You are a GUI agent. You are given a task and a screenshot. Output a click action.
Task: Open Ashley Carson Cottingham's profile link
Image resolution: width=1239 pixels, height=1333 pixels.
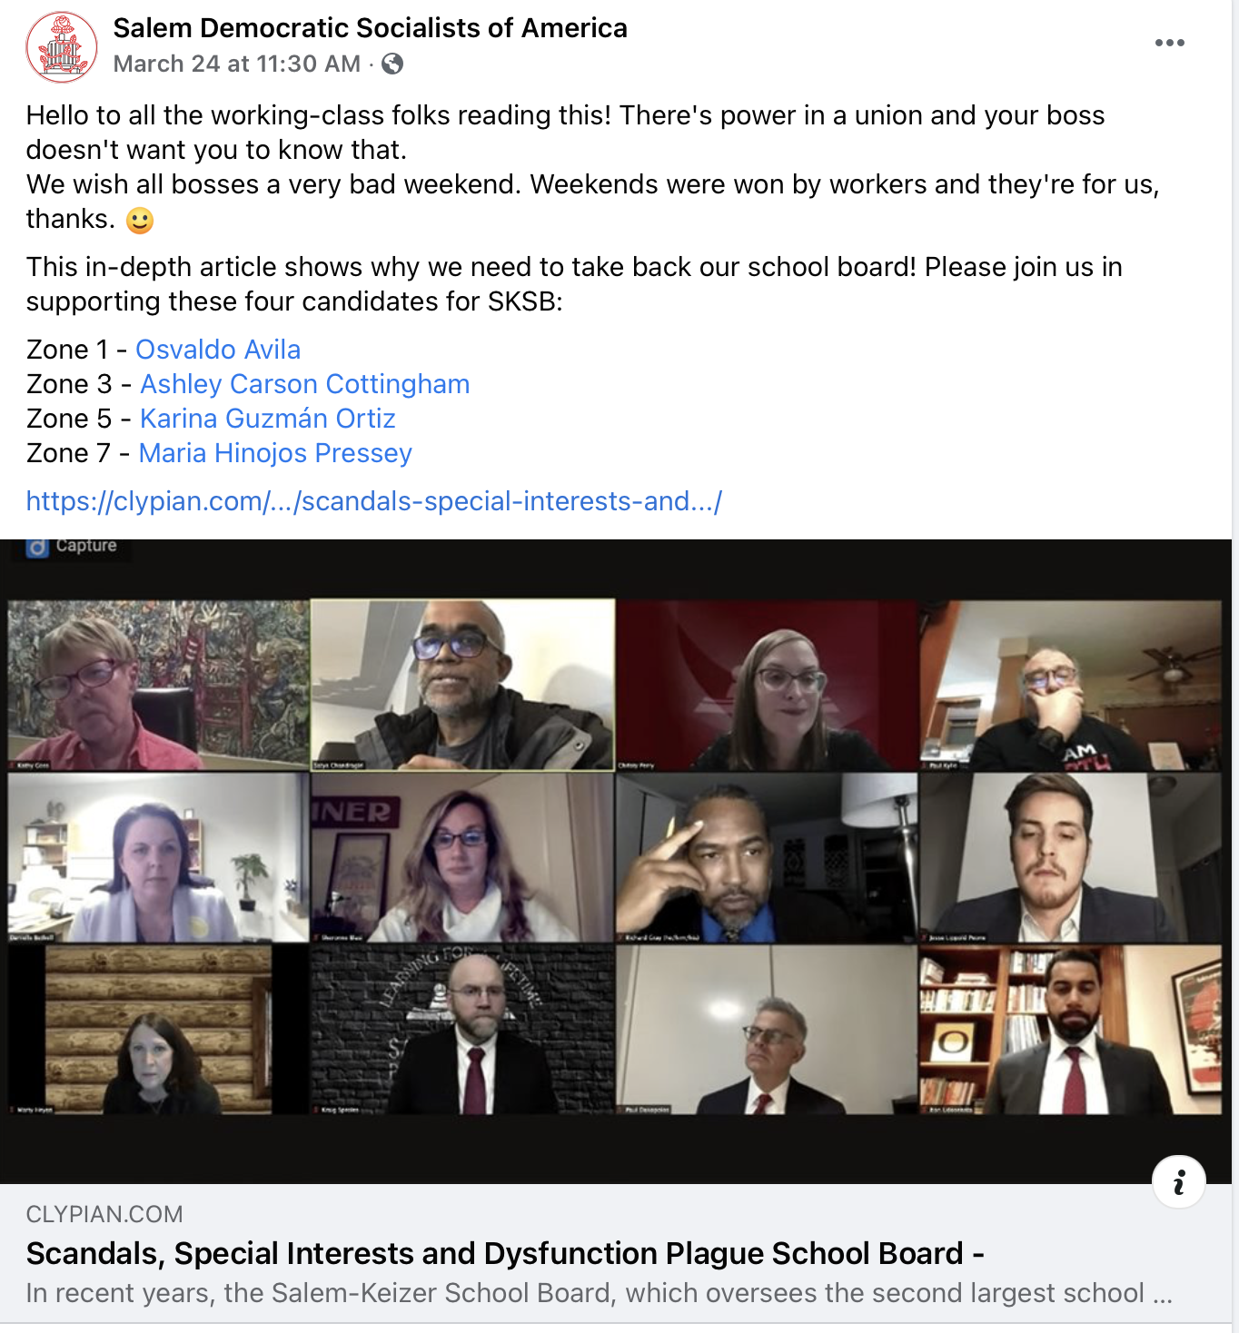click(304, 384)
